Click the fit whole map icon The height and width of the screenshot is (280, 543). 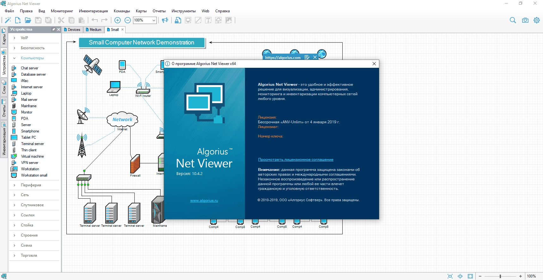[470, 276]
